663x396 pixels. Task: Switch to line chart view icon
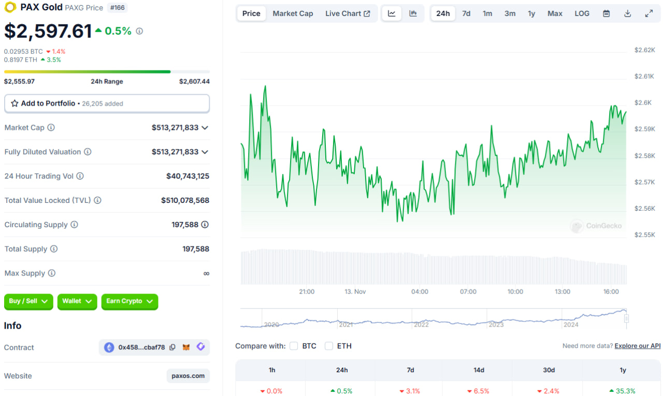click(392, 13)
